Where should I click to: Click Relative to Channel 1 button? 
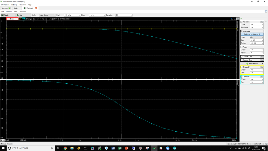click(252, 34)
